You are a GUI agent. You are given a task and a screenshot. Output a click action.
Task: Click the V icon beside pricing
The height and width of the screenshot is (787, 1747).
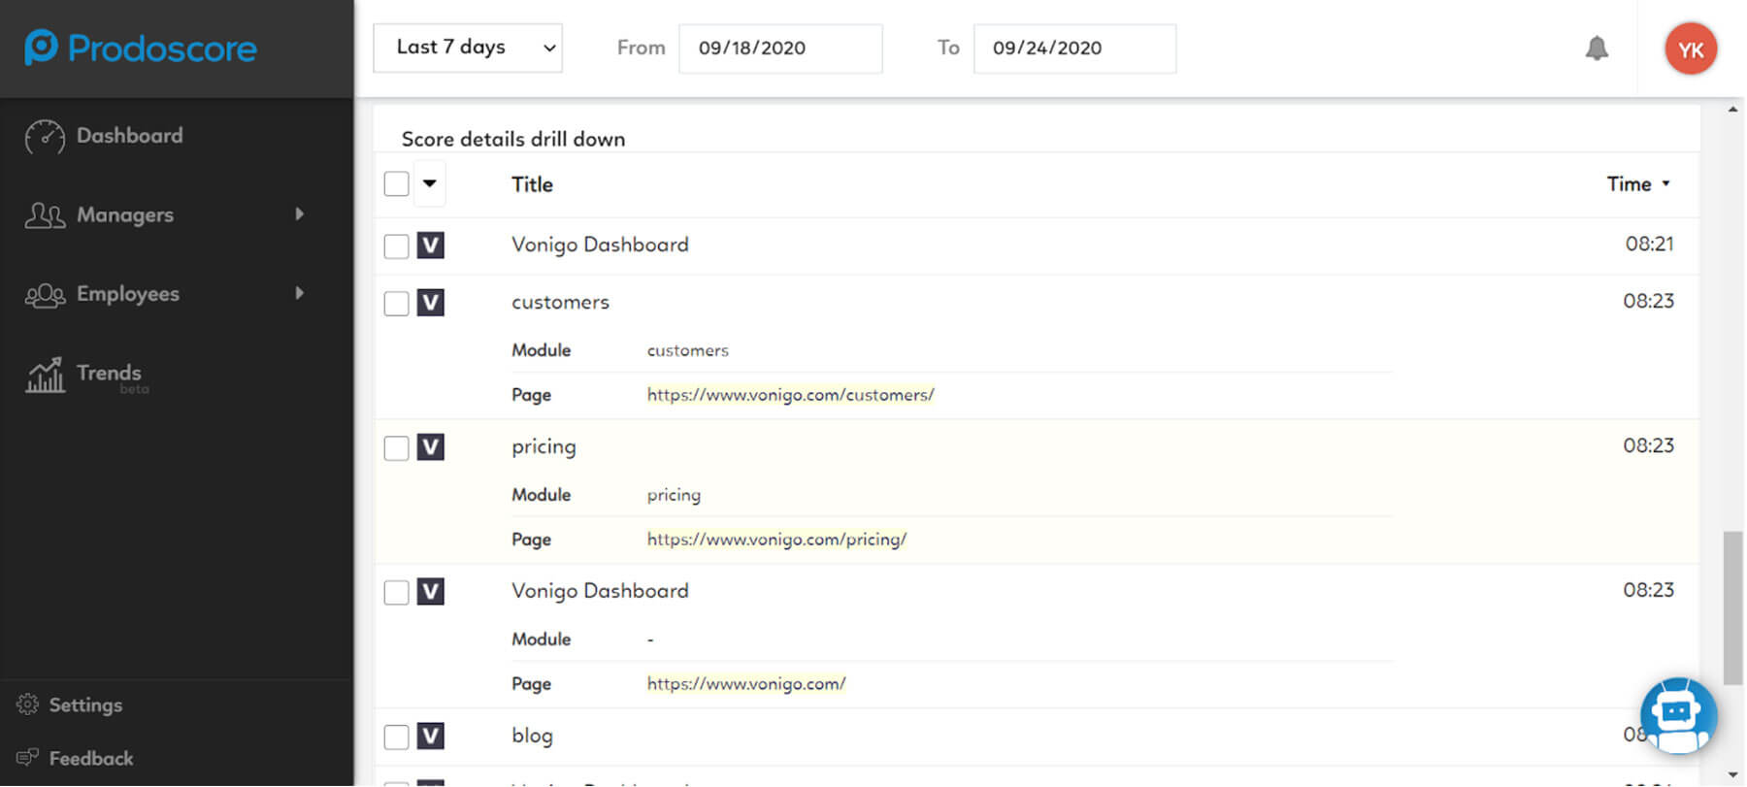point(431,447)
